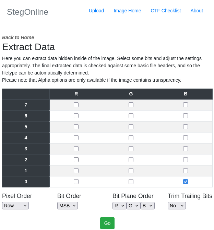Open the Pixel Order Row dropdown
The width and height of the screenshot is (214, 230).
click(15, 206)
